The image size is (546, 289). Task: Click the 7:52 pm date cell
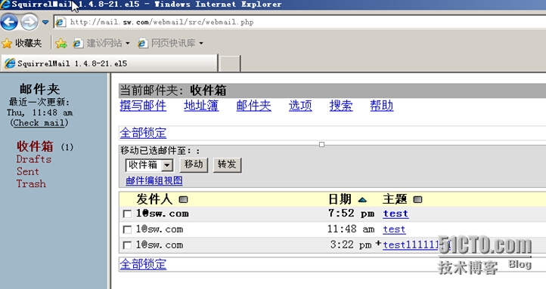point(351,214)
